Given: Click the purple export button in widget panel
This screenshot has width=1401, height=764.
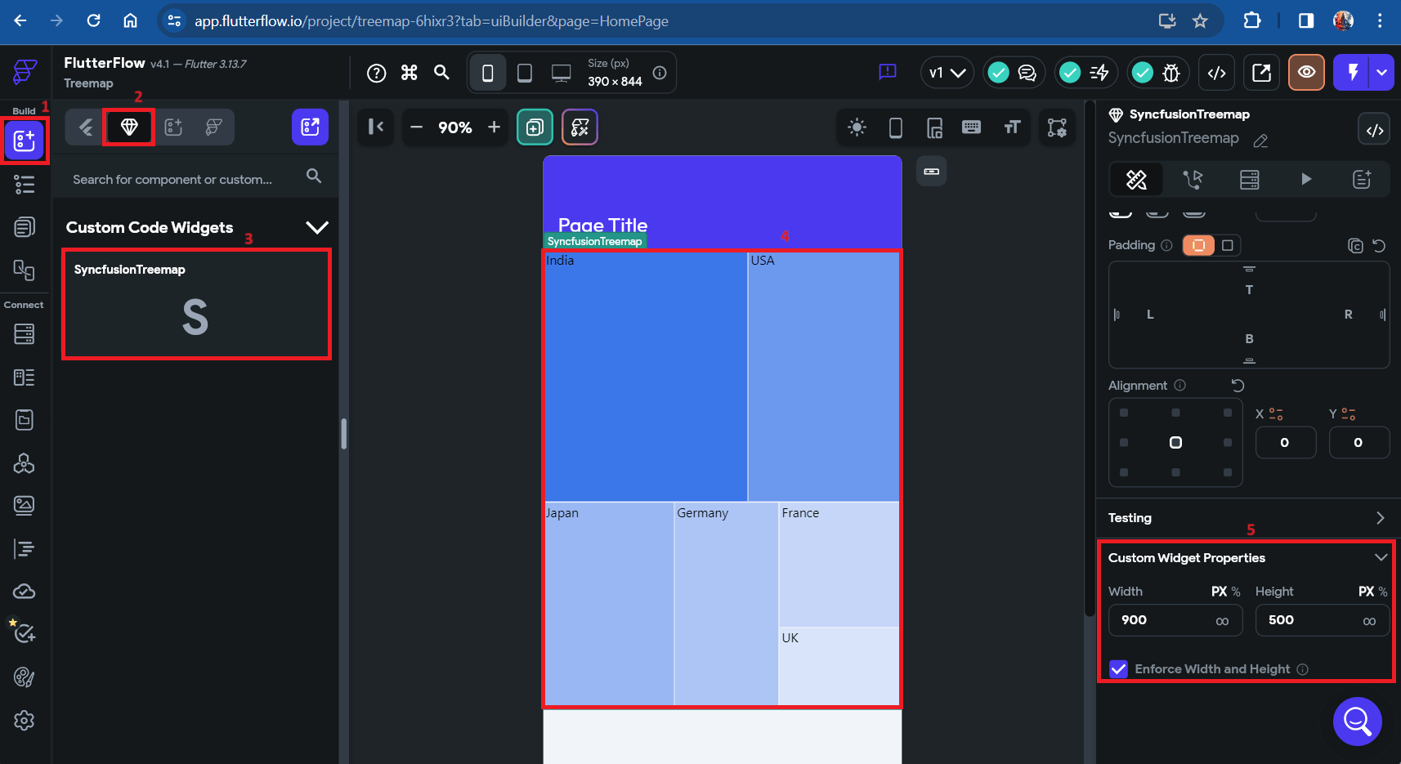Looking at the screenshot, I should click(x=310, y=127).
